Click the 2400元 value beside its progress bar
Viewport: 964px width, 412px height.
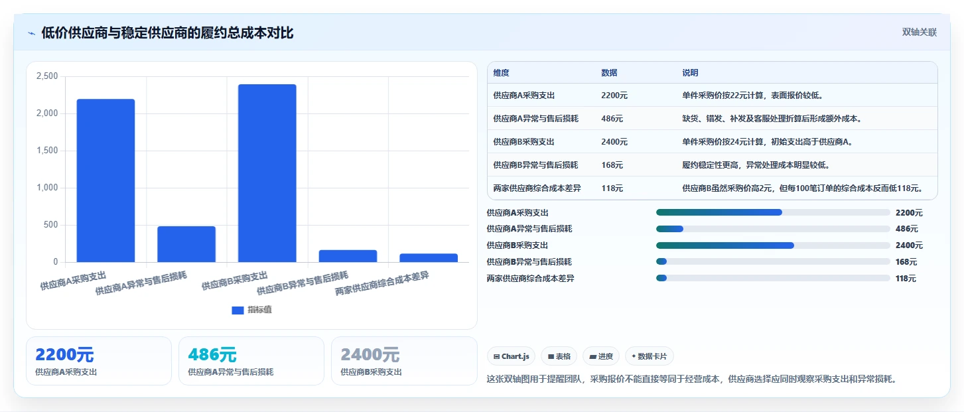tap(909, 245)
